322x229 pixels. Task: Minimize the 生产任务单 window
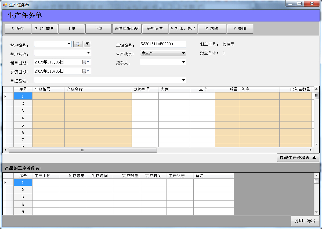[291, 3]
